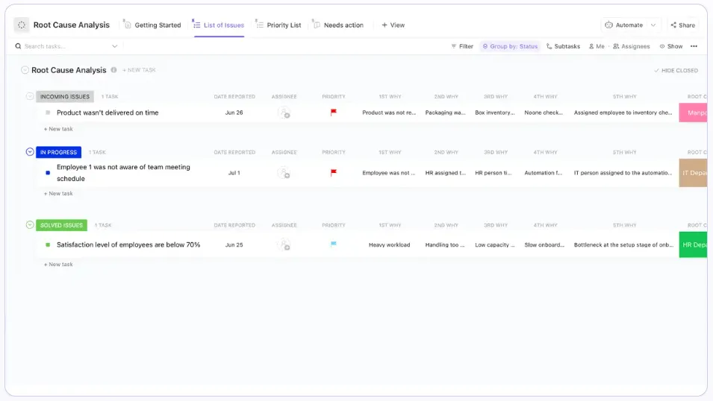
Task: Click status square of Product wasn't delivered
Action: pos(48,113)
